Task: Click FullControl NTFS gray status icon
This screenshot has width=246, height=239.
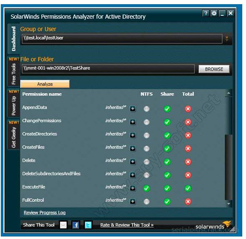Action: coord(147,202)
